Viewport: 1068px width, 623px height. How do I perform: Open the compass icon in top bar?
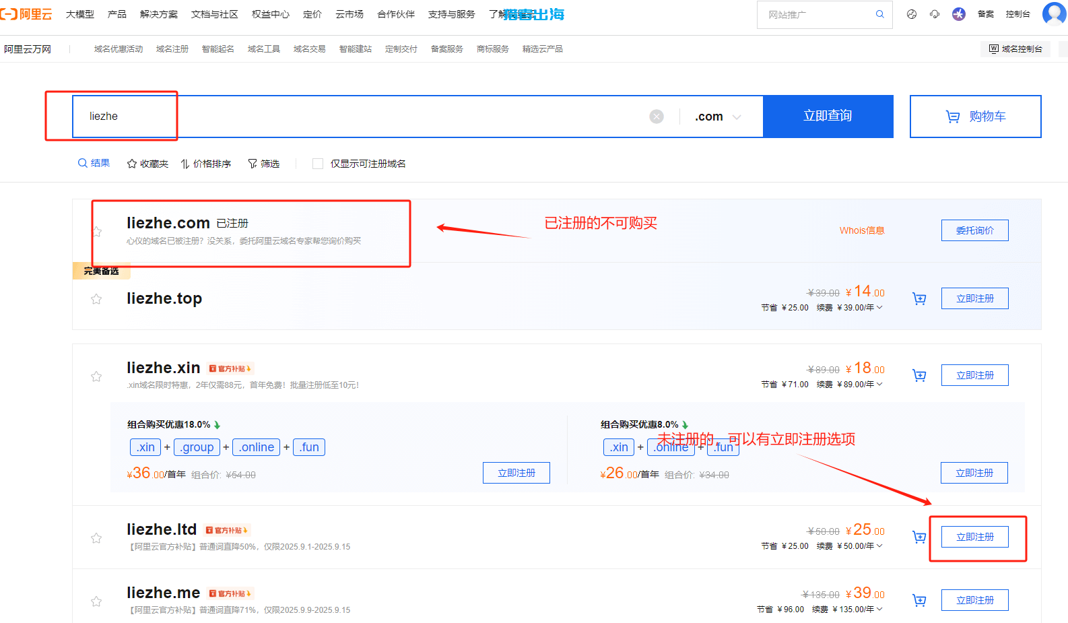point(912,14)
